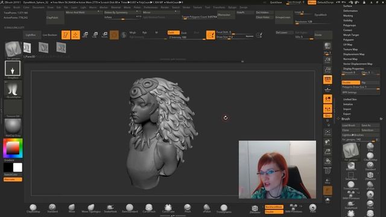Open the Render menu
Image resolution: width=386 pixels, height=217 pixels.
[x=165, y=7]
